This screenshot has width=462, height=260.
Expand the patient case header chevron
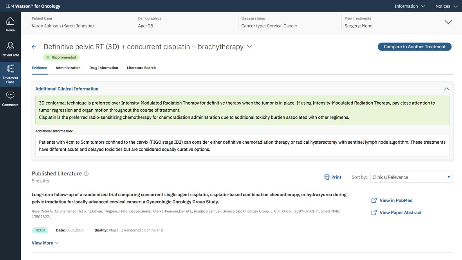(448, 22)
